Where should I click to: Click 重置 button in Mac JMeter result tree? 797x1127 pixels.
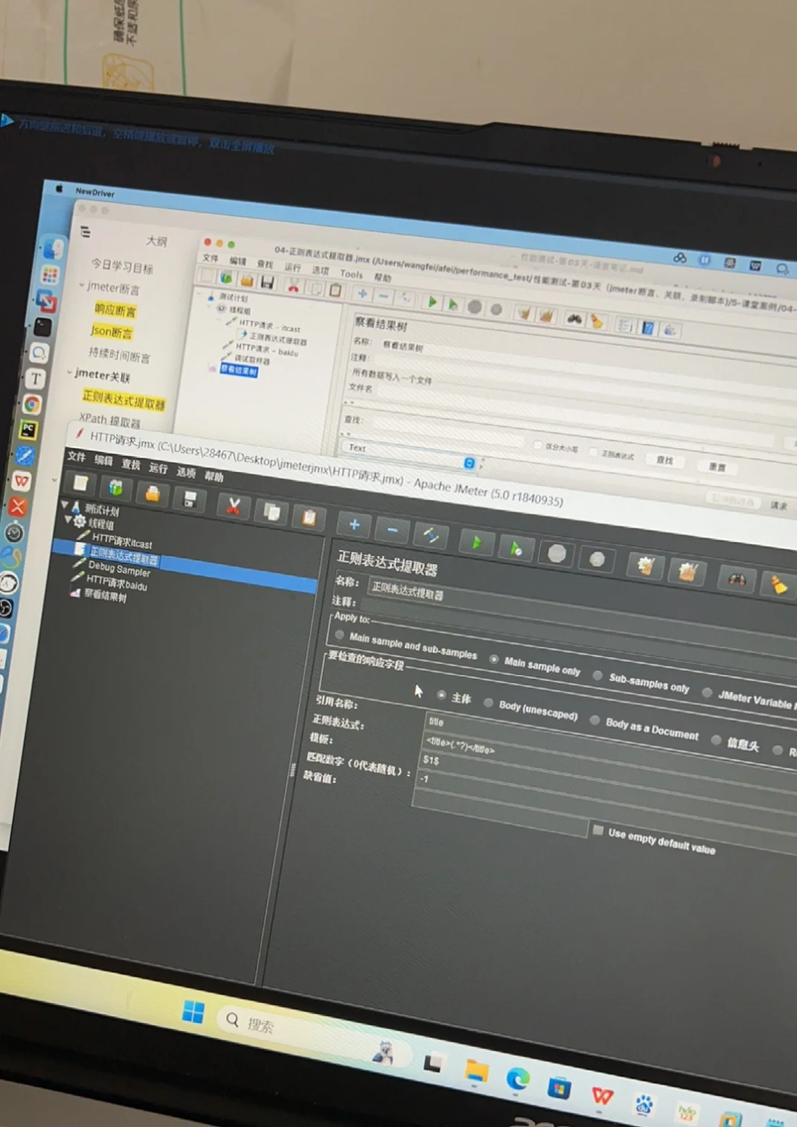click(717, 467)
